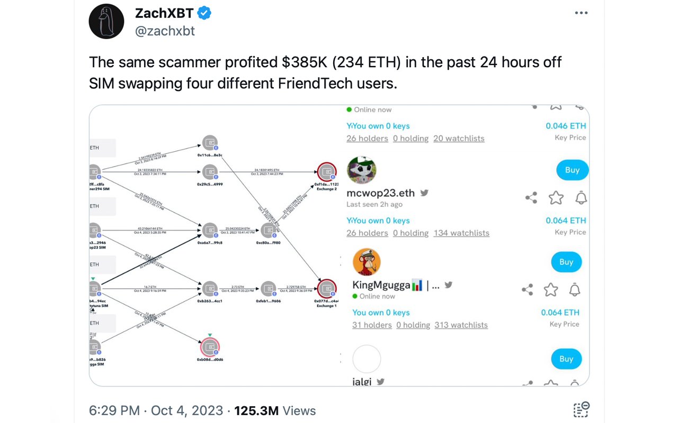This screenshot has width=678, height=423.
Task: Star mcwop23.eth to add to watchlist
Action: tap(556, 197)
